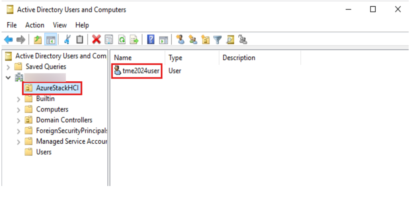Expand the Domain Controllers node
Image resolution: width=410 pixels, height=210 pixels.
[x=19, y=121]
